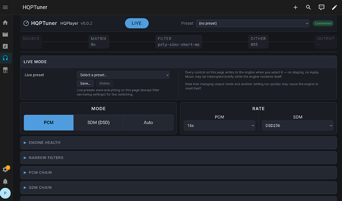Click the pencil edit icon
The image size is (342, 201).
(334, 7)
